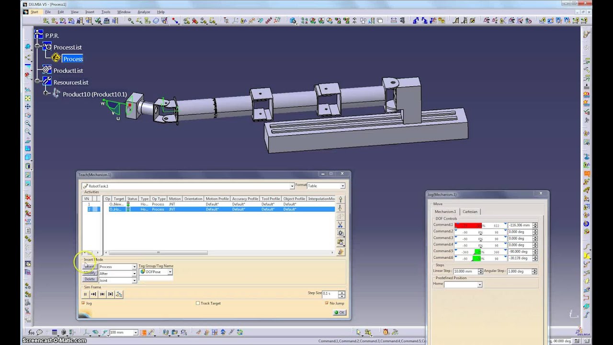Switch to the Cartesian tab in Jog dialog
This screenshot has width=613, height=345.
click(x=470, y=211)
